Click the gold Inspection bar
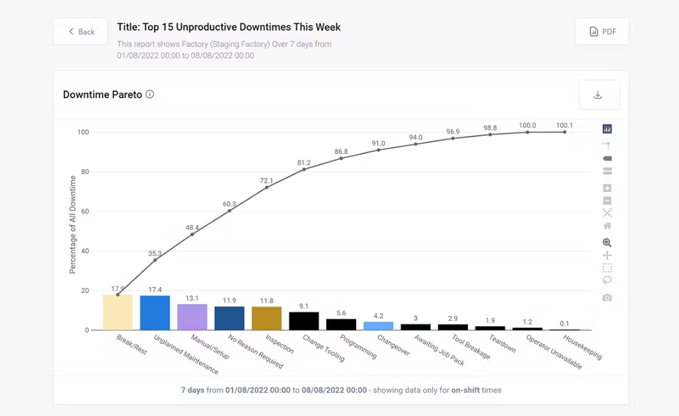Screen dimensions: 679x416 point(266,318)
